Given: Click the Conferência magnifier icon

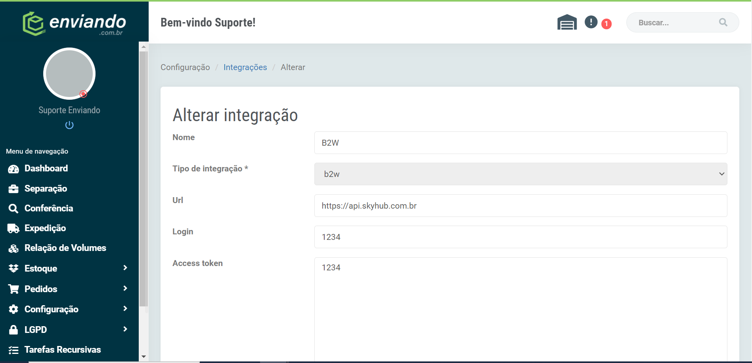Looking at the screenshot, I should pos(13,209).
